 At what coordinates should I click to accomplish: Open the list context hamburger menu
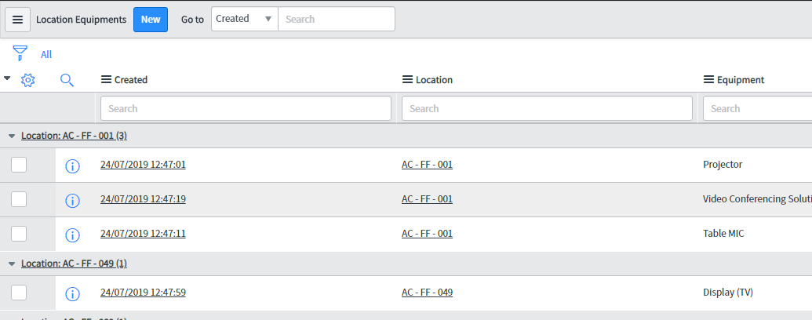coord(17,20)
